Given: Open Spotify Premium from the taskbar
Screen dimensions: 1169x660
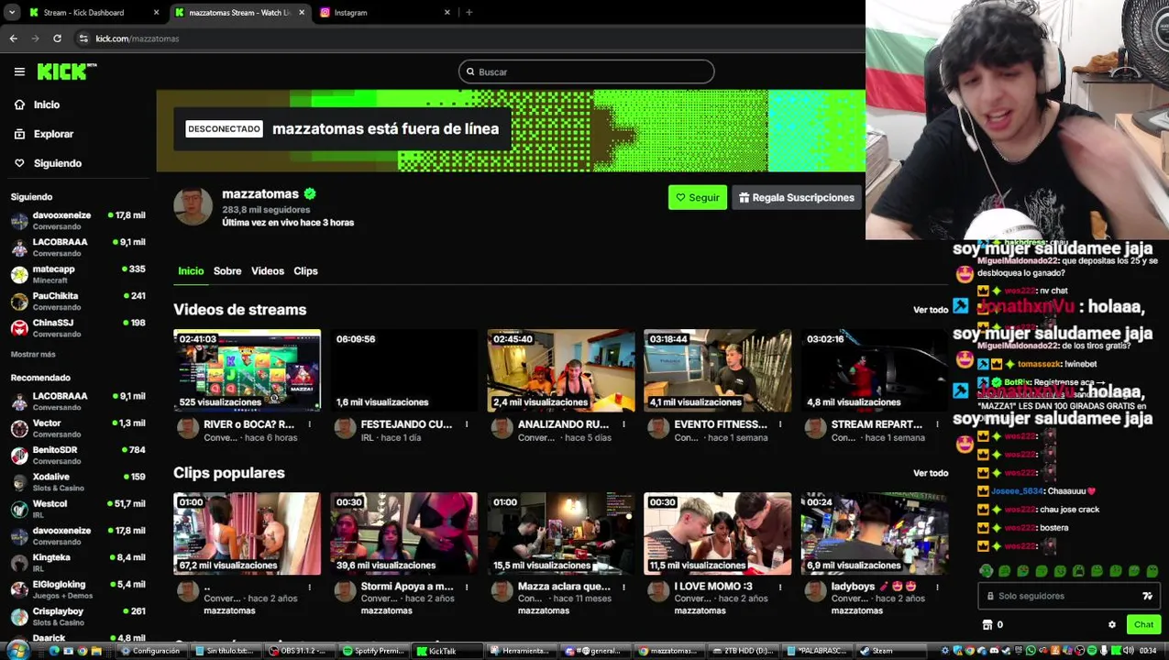Looking at the screenshot, I should pyautogui.click(x=373, y=651).
